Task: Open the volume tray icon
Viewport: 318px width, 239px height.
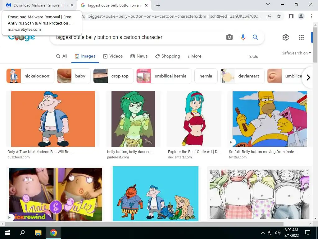Action: pyautogui.click(x=278, y=233)
